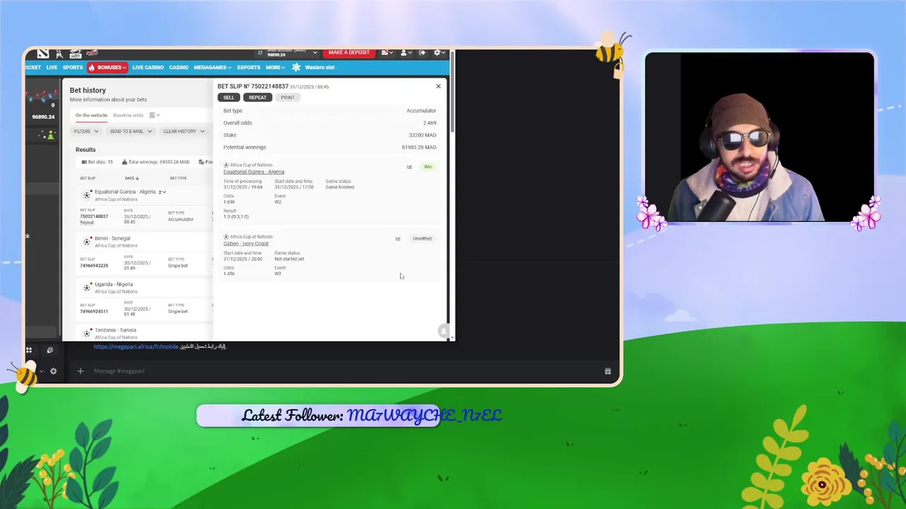The height and width of the screenshot is (509, 906).
Task: Open the megapari.africa mobile link in chat
Action: click(136, 346)
